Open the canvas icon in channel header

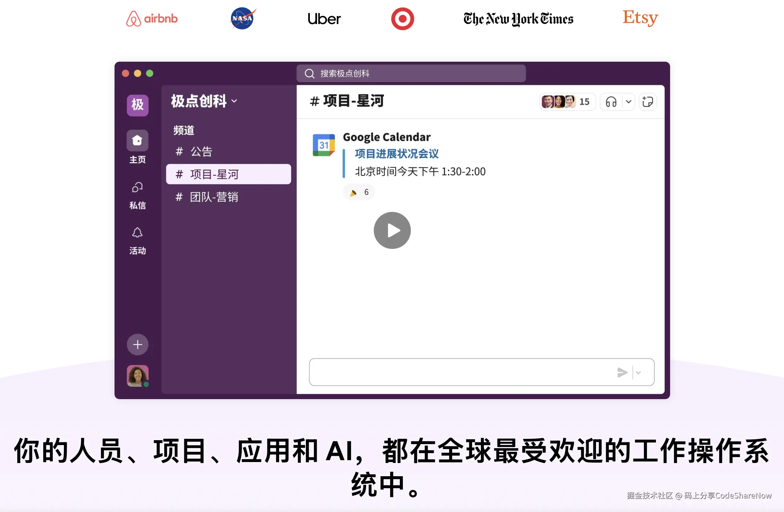(647, 102)
